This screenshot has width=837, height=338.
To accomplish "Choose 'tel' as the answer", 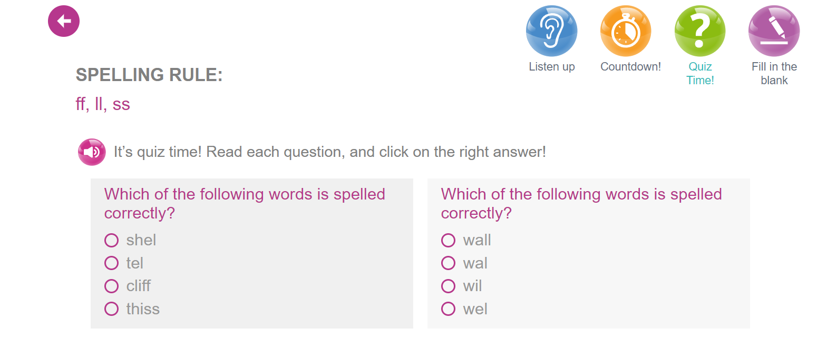I will [112, 263].
